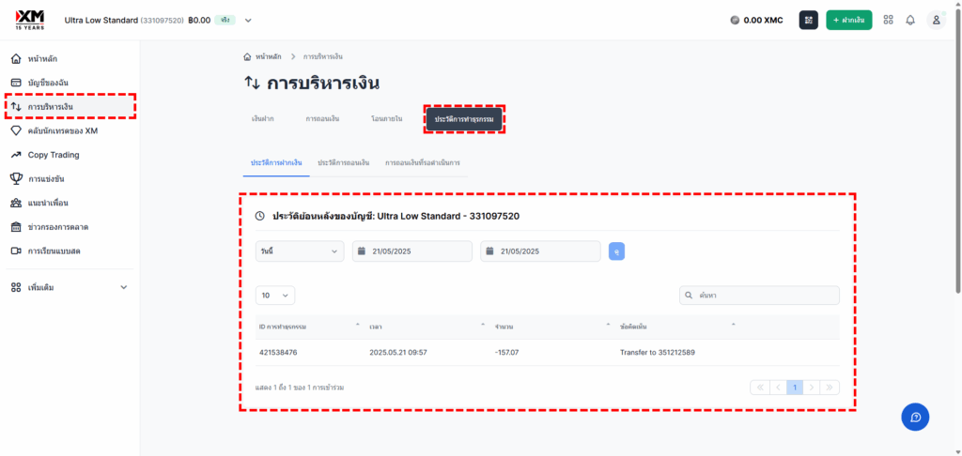Open the user profile avatar
Image resolution: width=962 pixels, height=456 pixels.
coord(937,20)
